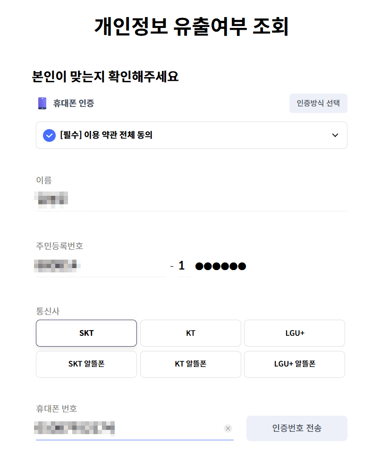Click the X icon to clear phone number
Image resolution: width=372 pixels, height=471 pixels.
coord(228,428)
